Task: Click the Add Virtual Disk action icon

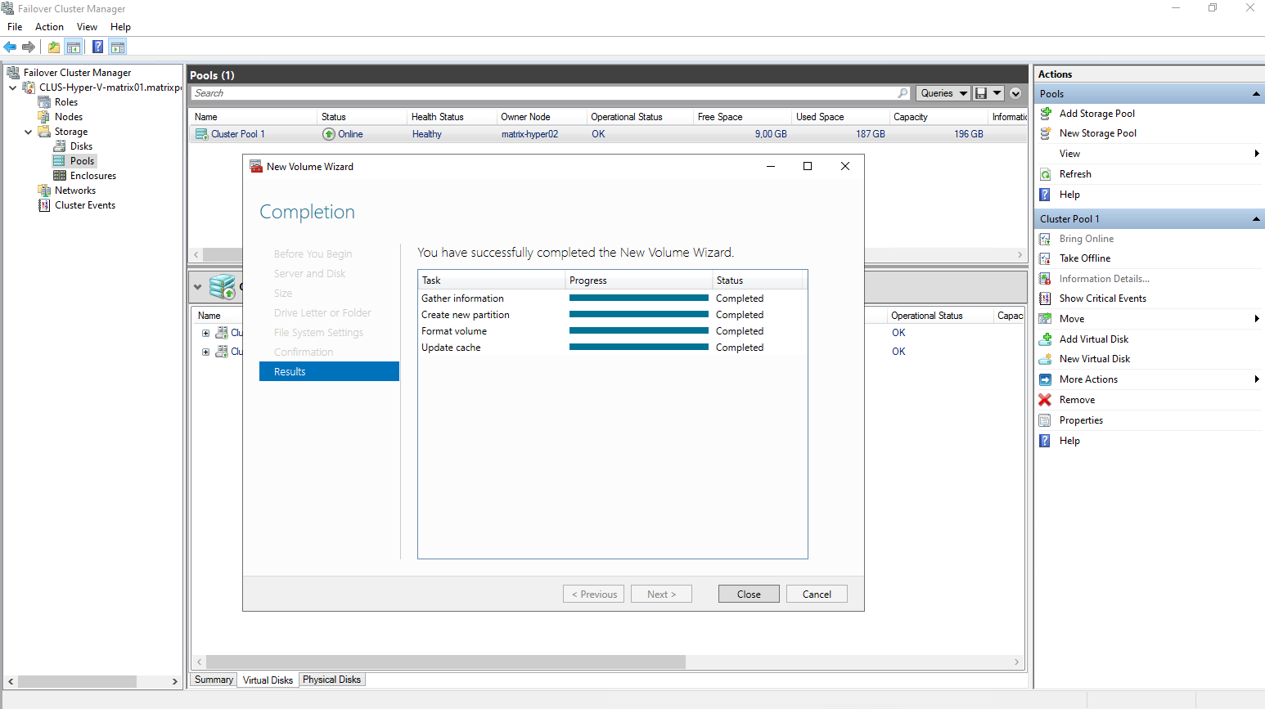Action: [1045, 339]
